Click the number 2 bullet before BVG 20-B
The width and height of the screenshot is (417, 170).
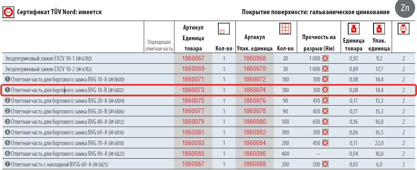pyautogui.click(x=7, y=111)
